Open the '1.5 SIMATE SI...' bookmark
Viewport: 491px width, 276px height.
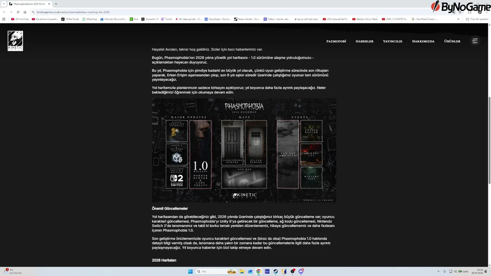point(395,19)
